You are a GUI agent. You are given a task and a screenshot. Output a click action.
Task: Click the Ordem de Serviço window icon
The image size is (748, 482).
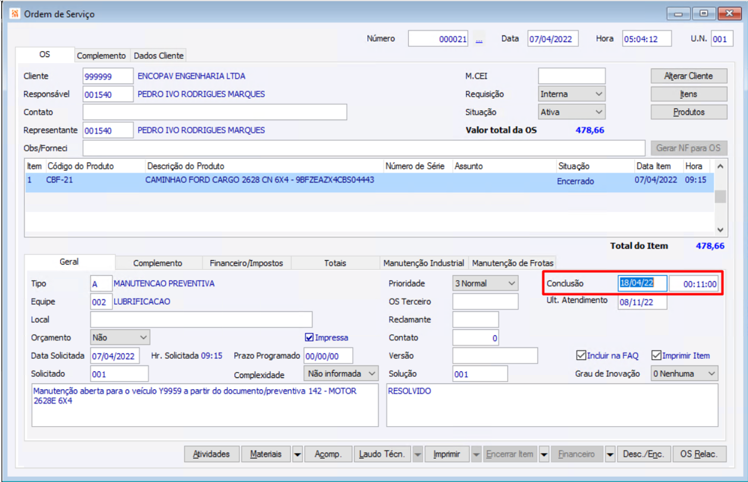(15, 13)
